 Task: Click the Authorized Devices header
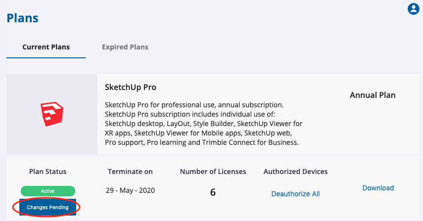295,172
